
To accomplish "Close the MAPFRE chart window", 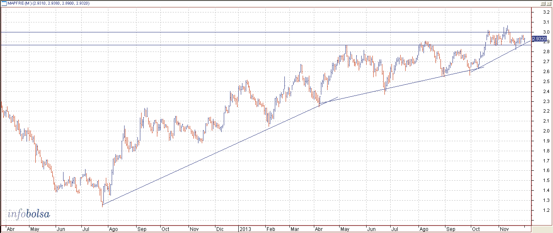I will (548, 3).
